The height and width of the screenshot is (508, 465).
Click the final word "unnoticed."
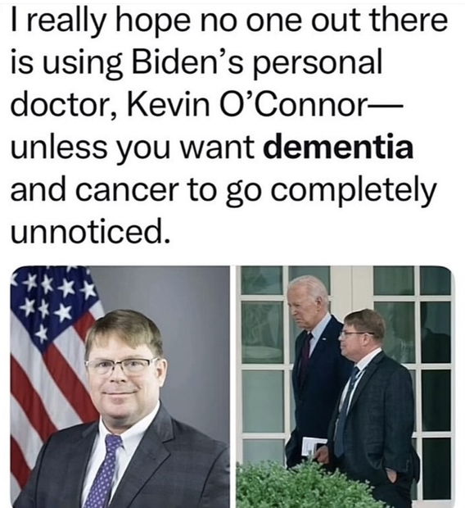pos(90,230)
